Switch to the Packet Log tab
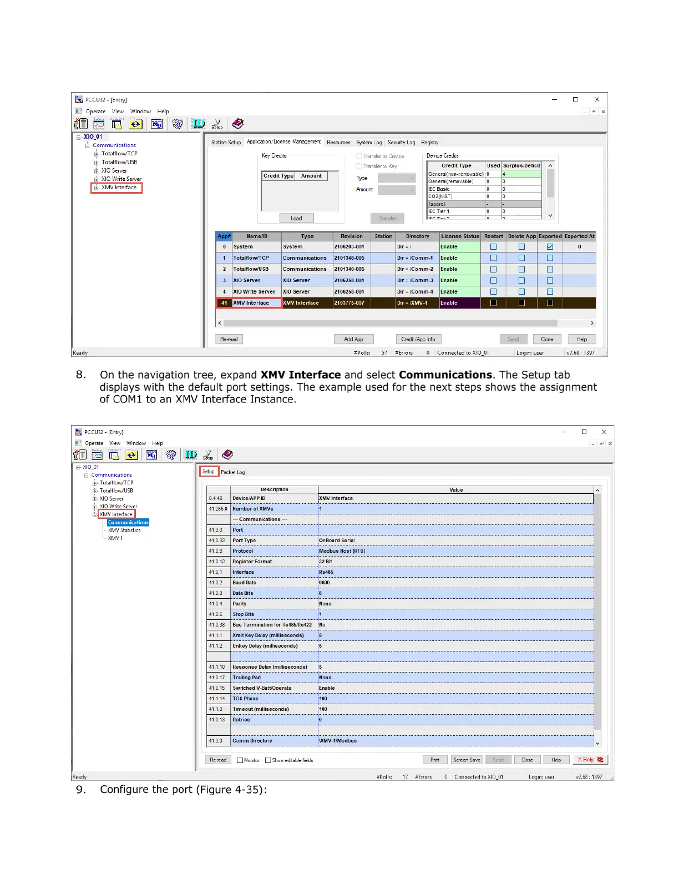This screenshot has width=679, height=879. (x=232, y=472)
